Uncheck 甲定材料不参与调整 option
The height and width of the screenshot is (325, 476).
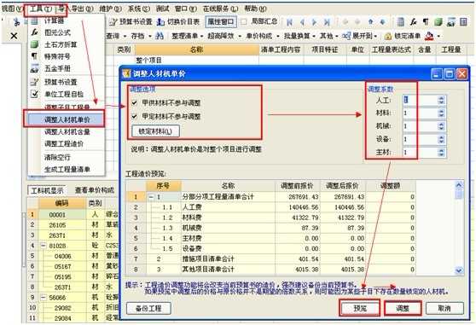[134, 116]
